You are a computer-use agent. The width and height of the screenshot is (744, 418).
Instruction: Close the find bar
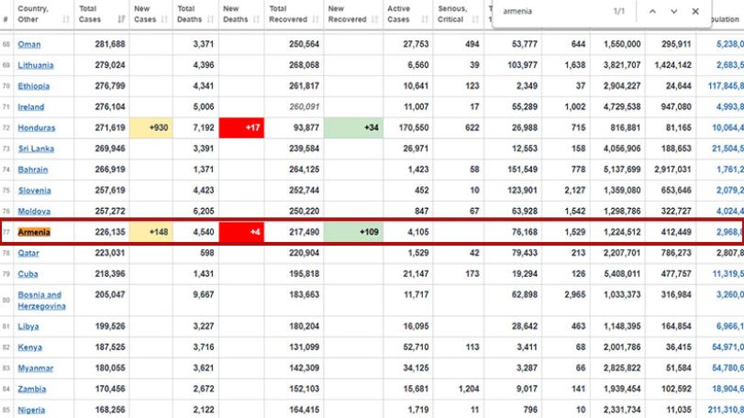[x=695, y=11]
